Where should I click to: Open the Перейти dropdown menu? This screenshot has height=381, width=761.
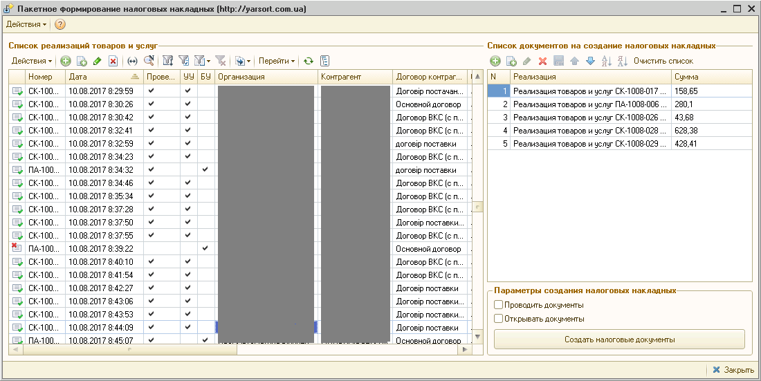[x=277, y=61]
